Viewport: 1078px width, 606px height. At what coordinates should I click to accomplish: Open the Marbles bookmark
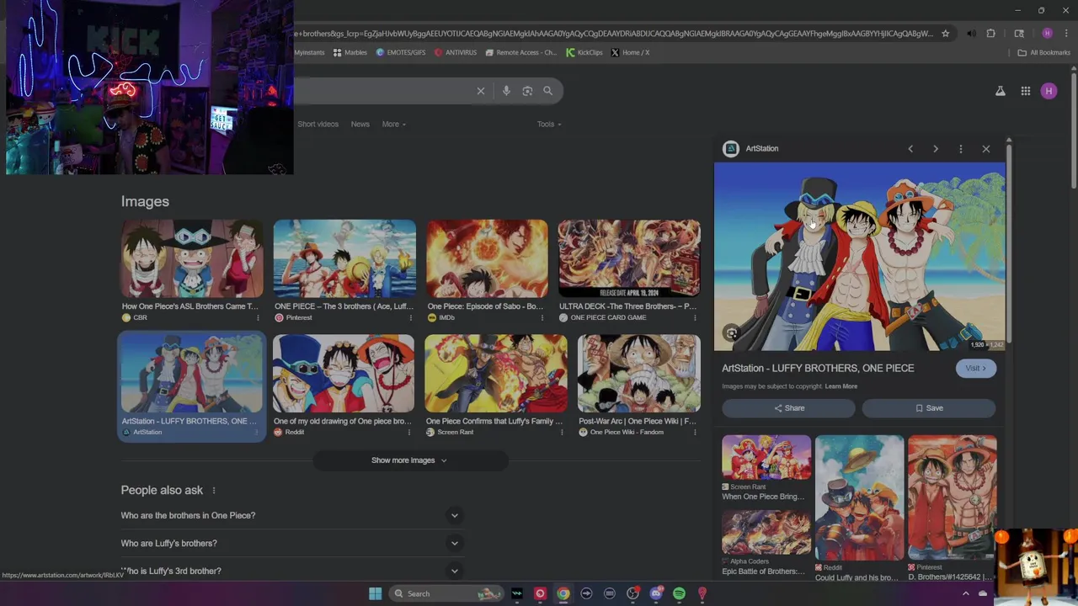click(x=350, y=52)
